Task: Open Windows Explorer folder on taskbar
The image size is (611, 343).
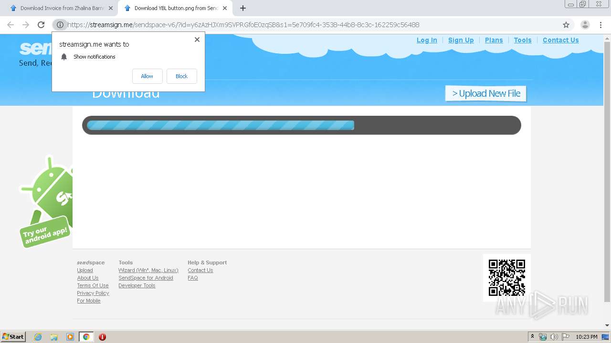Action: [54, 337]
